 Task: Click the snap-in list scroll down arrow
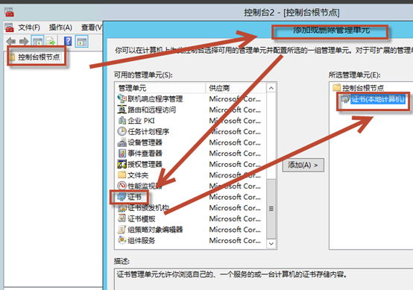271,244
